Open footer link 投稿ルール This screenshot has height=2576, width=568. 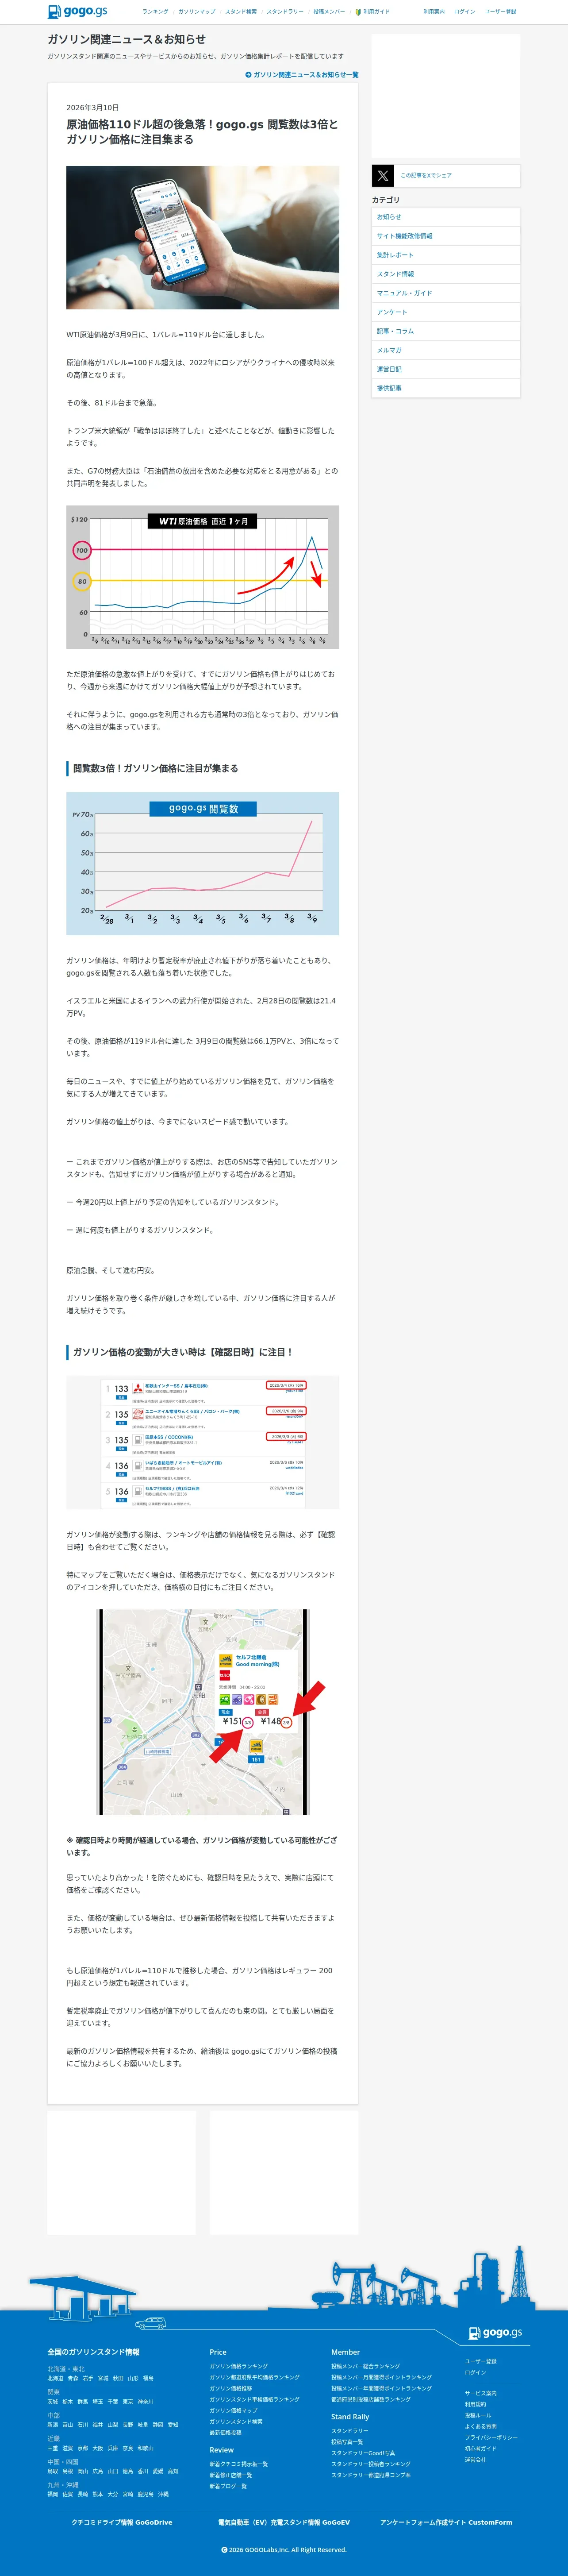pyautogui.click(x=478, y=2415)
